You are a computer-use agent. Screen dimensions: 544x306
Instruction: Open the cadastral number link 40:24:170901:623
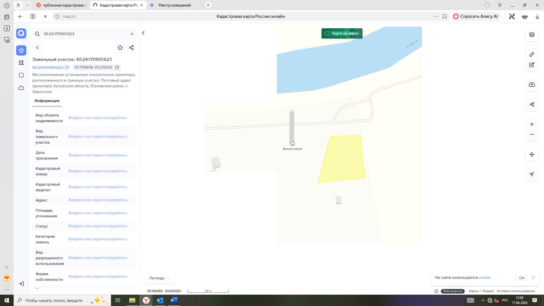(x=48, y=68)
